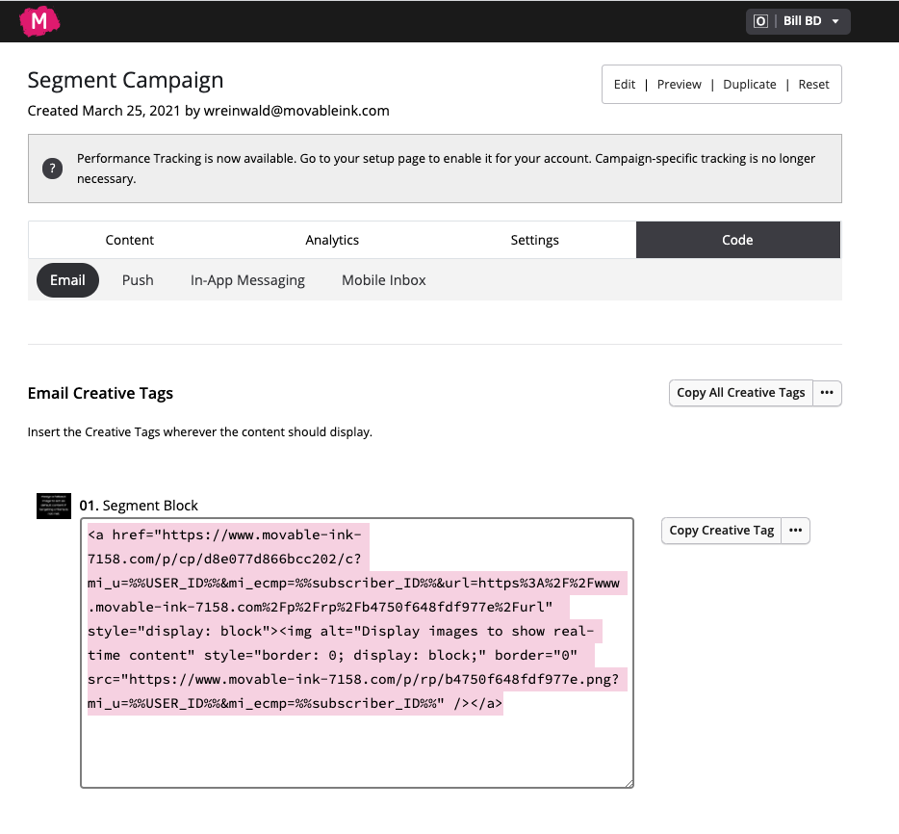Click the 'Created March 25, 2021' line
The image size is (899, 834).
pyautogui.click(x=208, y=111)
